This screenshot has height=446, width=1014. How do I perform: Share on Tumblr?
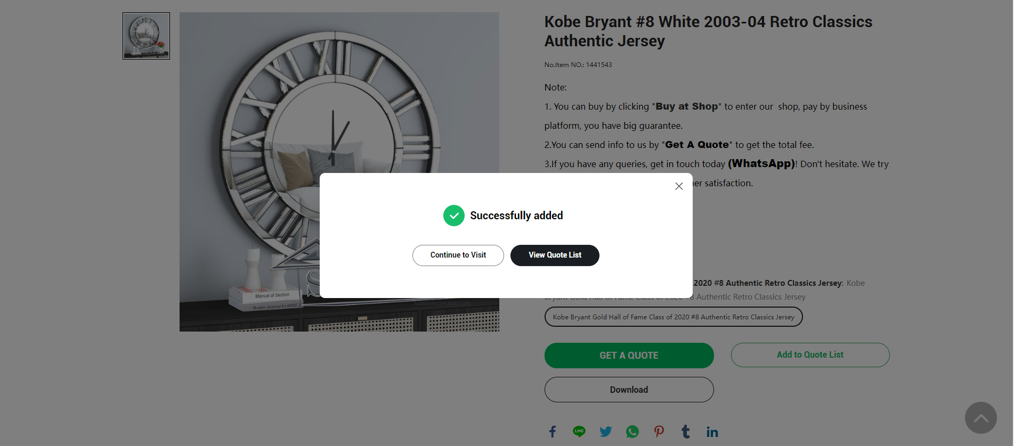pos(686,432)
